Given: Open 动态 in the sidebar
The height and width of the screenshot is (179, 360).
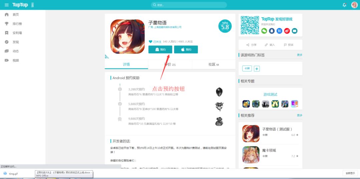Looking at the screenshot, I should (x=16, y=51).
